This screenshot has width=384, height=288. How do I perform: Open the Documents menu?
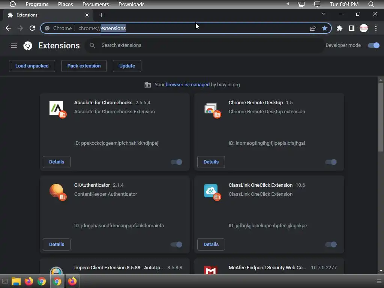96,4
